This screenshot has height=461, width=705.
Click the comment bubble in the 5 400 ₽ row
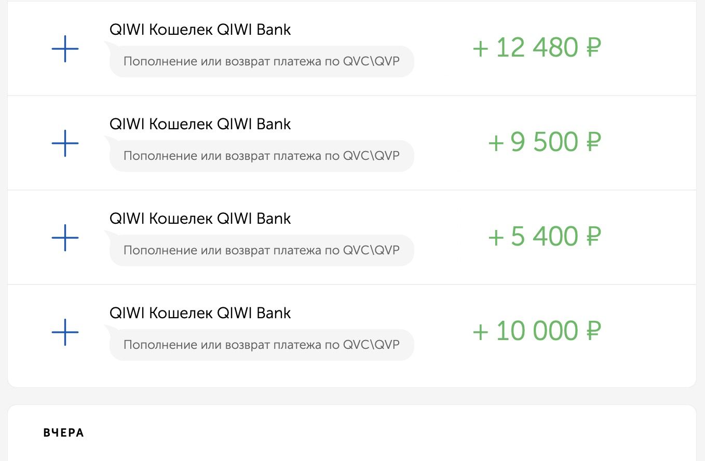[x=261, y=251]
